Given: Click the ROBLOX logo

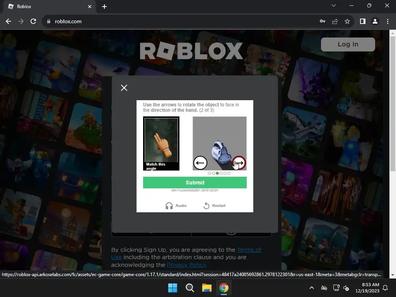Looking at the screenshot, I should point(191,51).
